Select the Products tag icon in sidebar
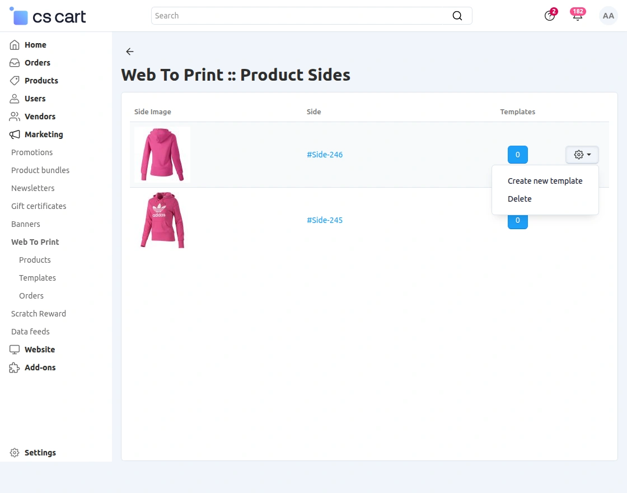627x493 pixels. (15, 81)
